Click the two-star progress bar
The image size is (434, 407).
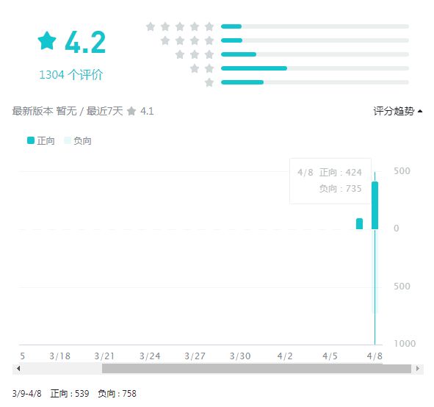coord(315,68)
